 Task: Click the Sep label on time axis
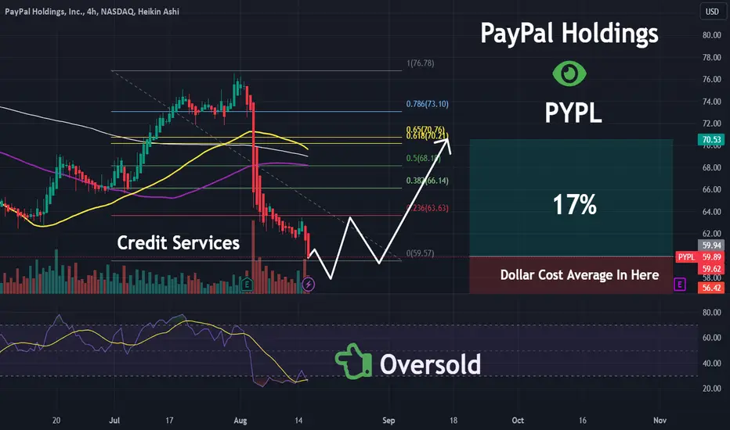(388, 421)
